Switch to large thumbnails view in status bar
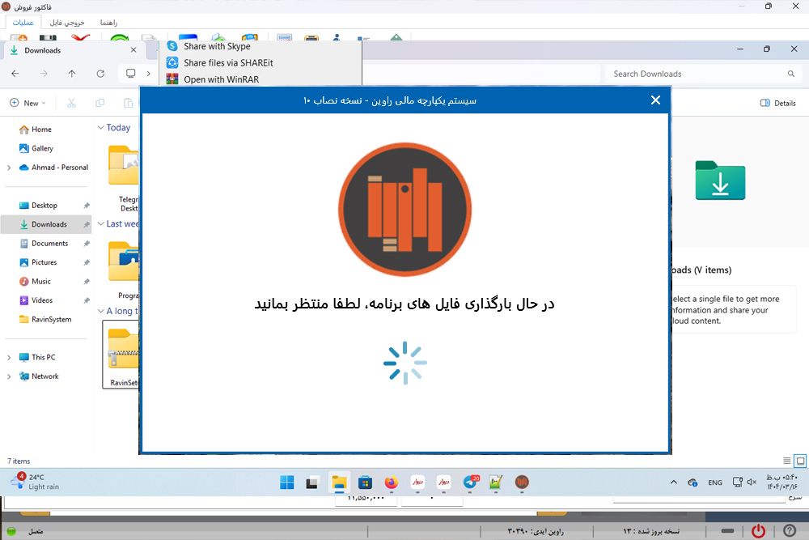Viewport: 809px width, 540px height. (x=799, y=461)
